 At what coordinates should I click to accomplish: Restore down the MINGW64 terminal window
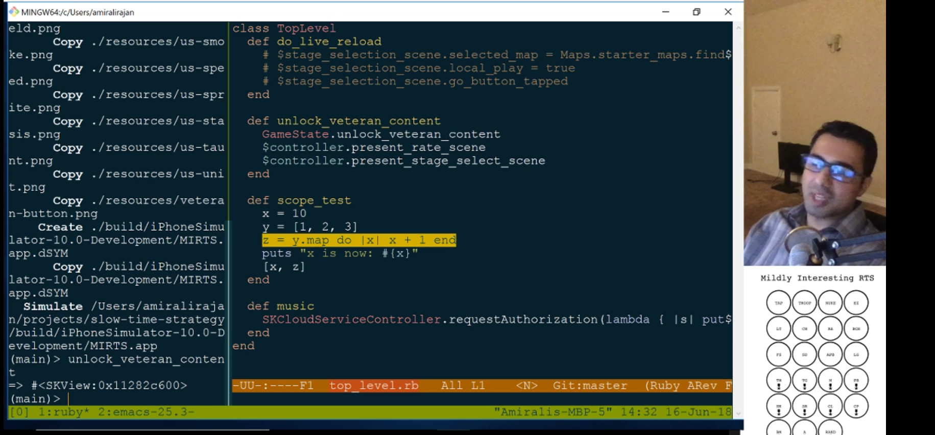coord(697,12)
